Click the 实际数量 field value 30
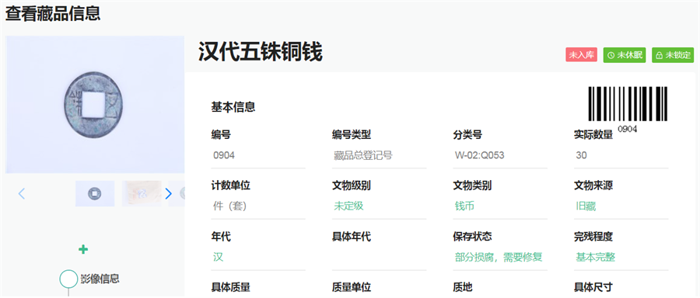This screenshot has height=298, width=700. pos(621,155)
